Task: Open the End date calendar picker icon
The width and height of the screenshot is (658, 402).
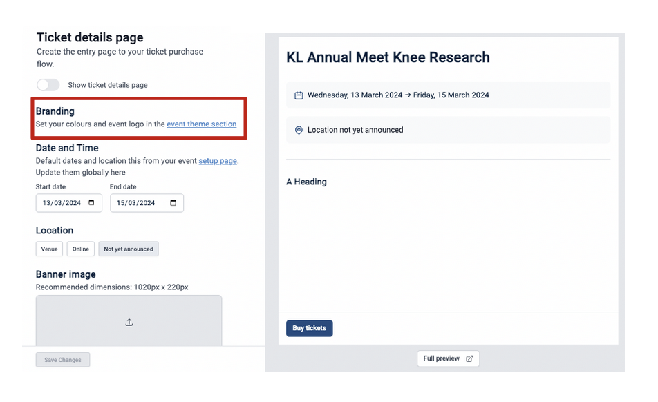Action: (x=173, y=203)
